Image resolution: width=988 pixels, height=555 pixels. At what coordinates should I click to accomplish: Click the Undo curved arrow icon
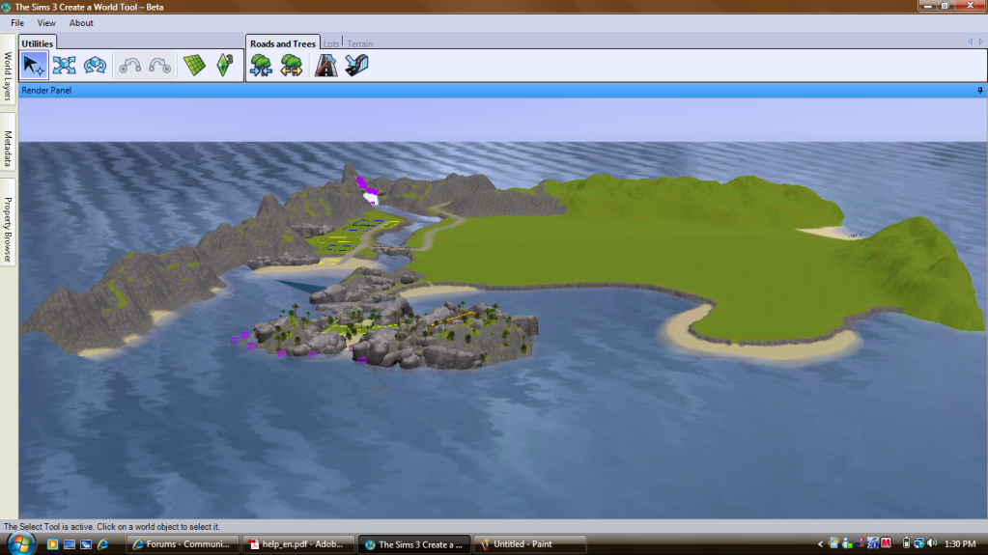point(129,66)
